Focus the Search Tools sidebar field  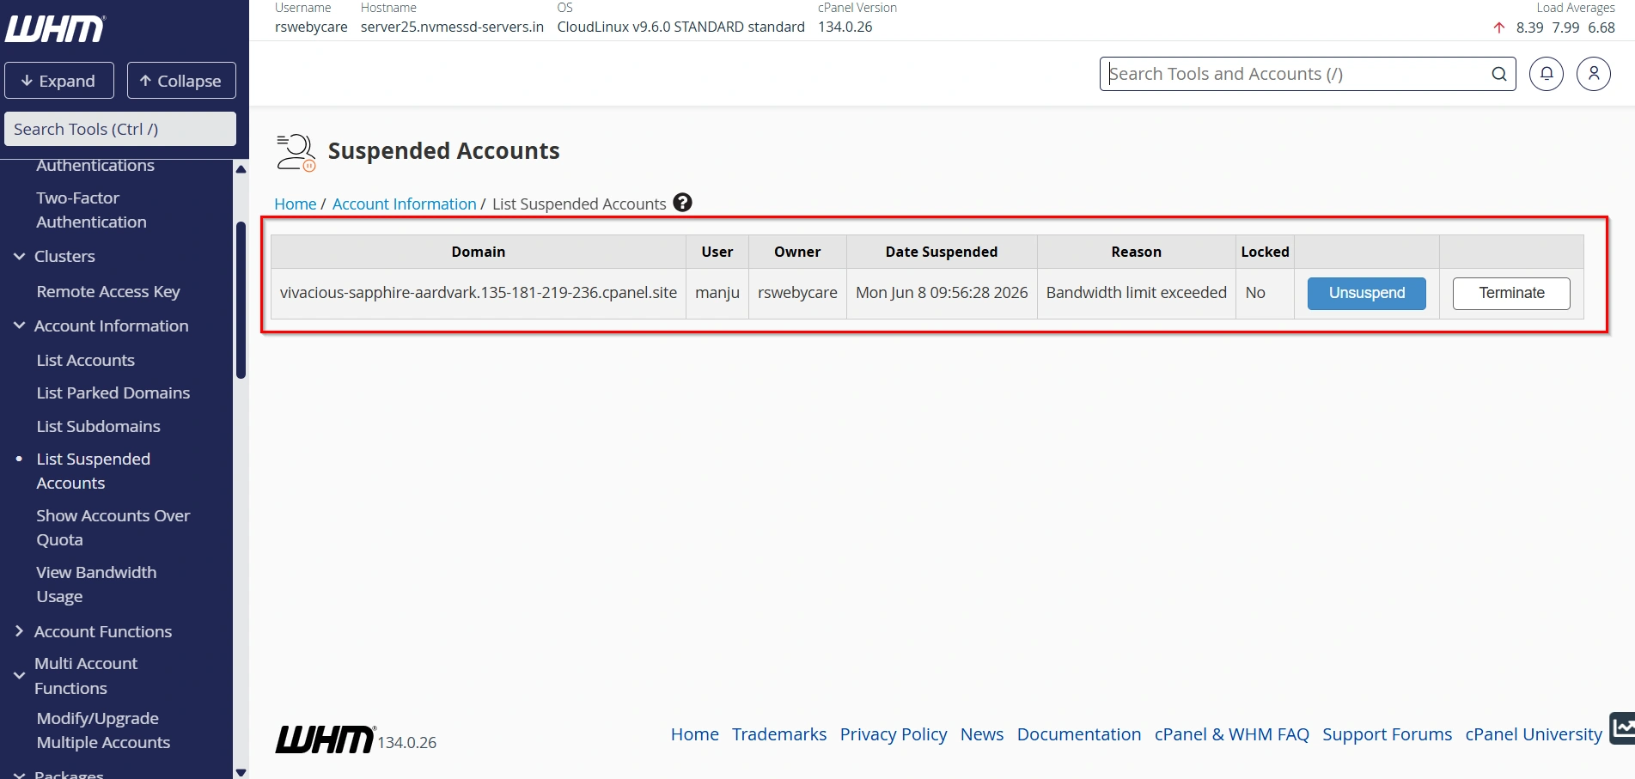click(120, 129)
